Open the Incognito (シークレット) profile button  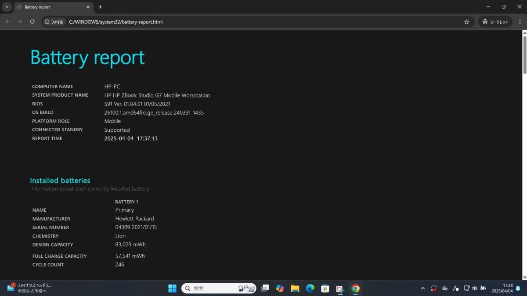pos(495,22)
